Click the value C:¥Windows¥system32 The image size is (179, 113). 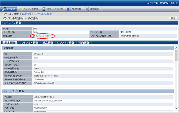pos(44,83)
